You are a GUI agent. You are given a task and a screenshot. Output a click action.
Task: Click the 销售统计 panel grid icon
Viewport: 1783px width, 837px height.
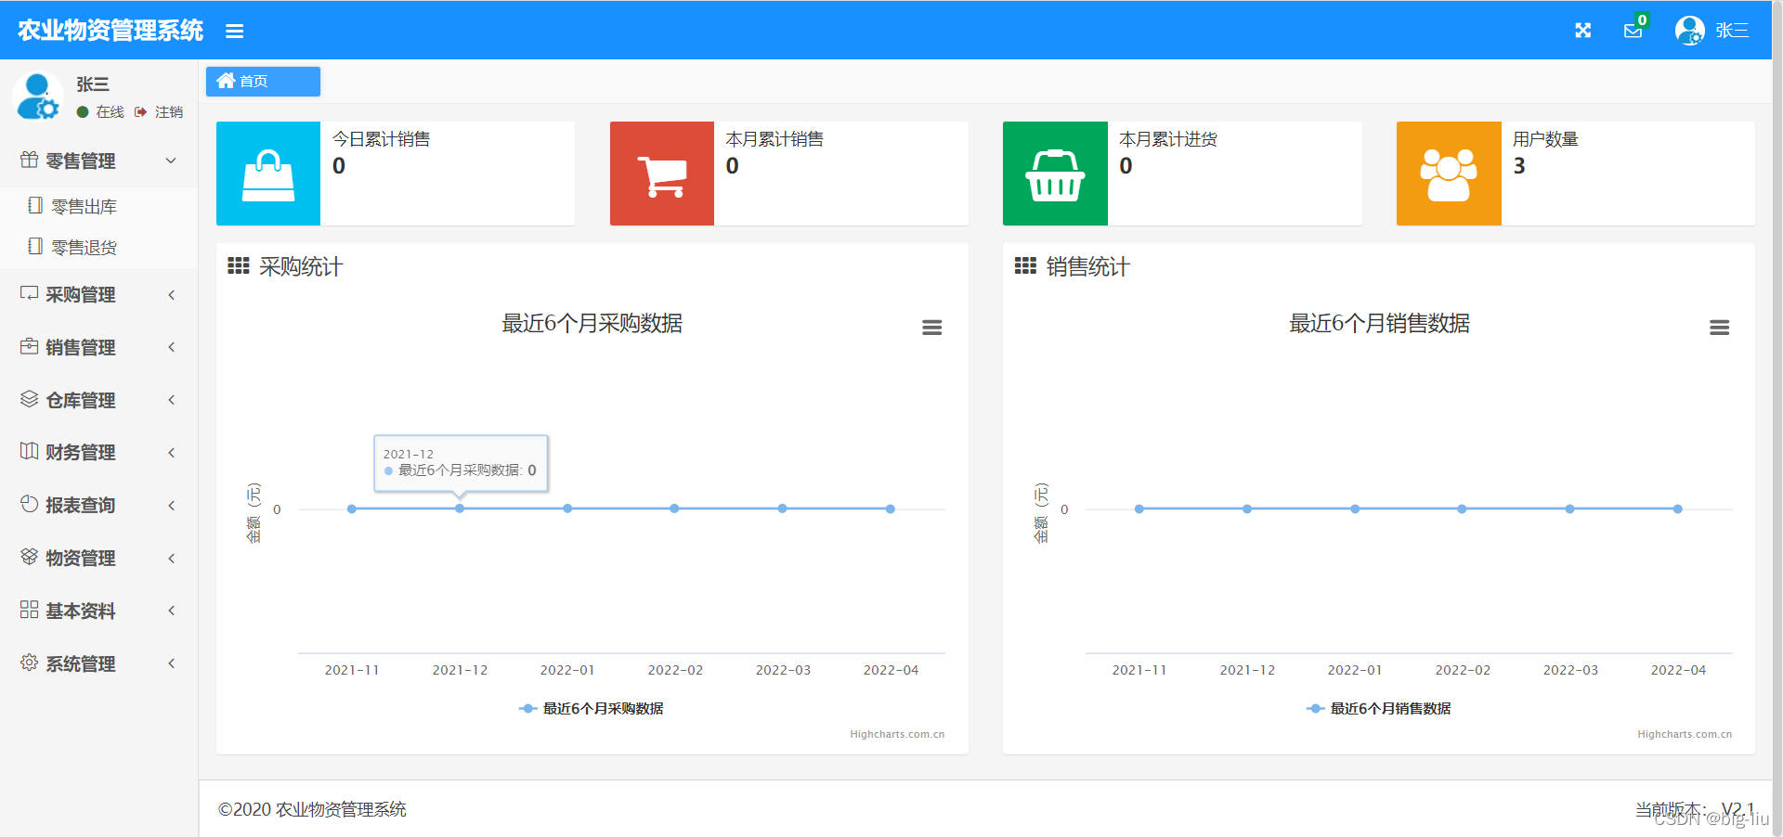(1025, 266)
